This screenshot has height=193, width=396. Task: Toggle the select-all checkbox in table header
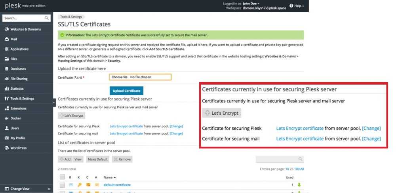point(63,177)
